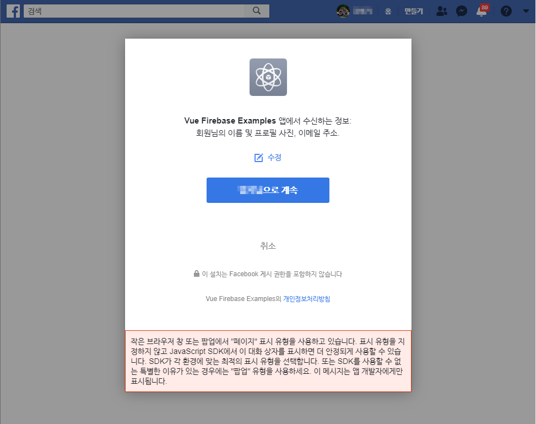This screenshot has height=424, width=536.
Task: Click the blue 으로 계속 continue button
Action: (x=268, y=190)
